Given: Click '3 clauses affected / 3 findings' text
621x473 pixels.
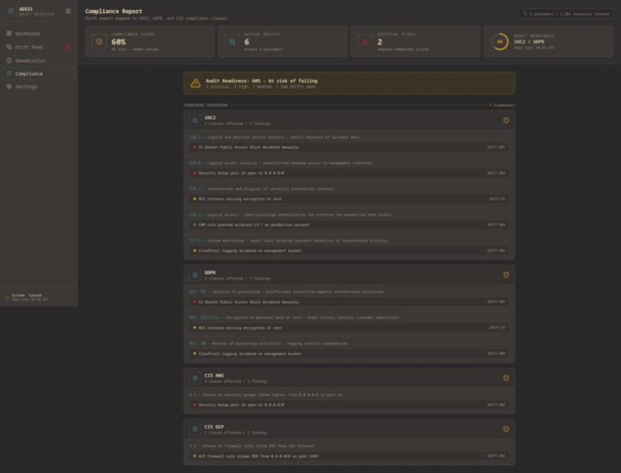Looking at the screenshot, I should coord(238,278).
